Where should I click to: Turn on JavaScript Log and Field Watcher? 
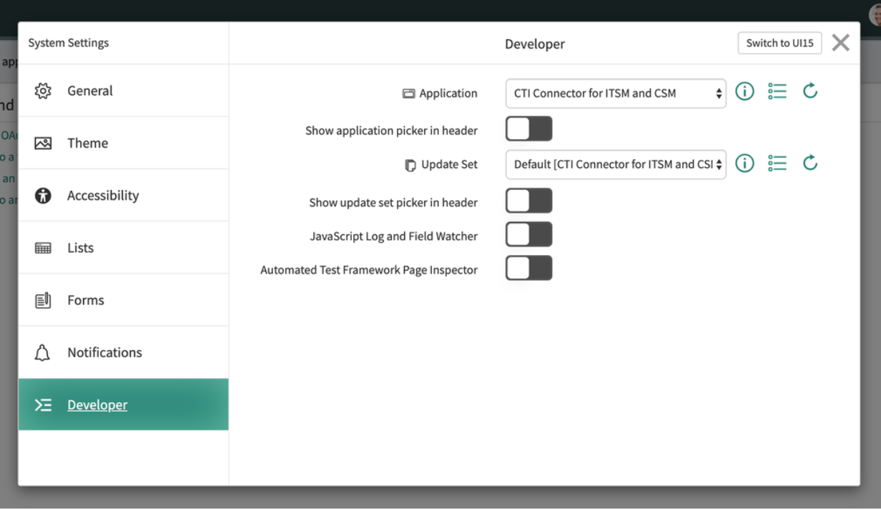529,234
